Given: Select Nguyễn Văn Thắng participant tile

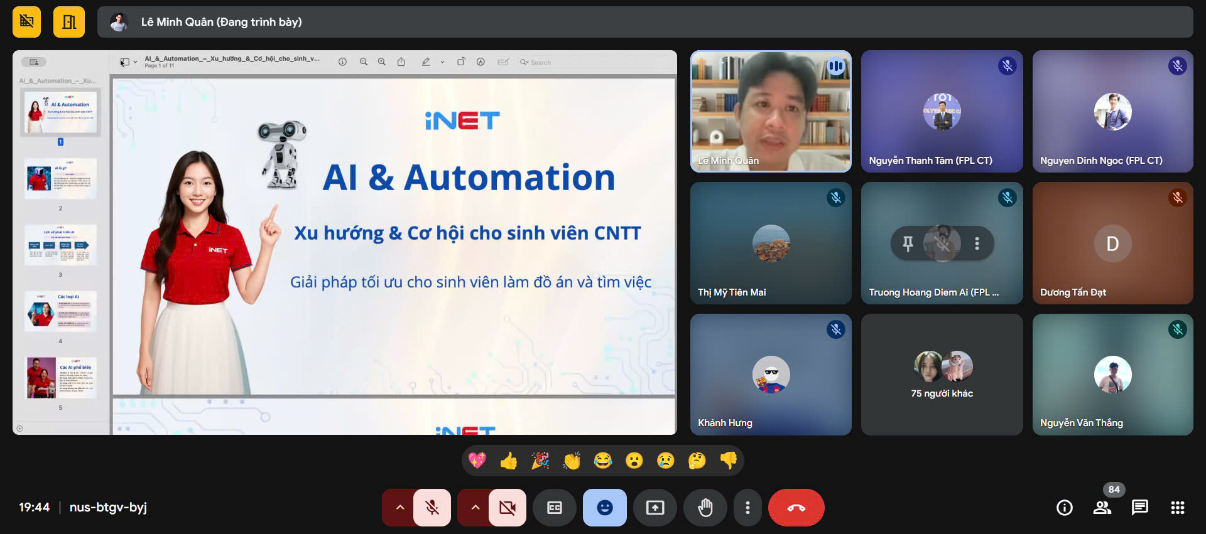Looking at the screenshot, I should coord(1113,375).
